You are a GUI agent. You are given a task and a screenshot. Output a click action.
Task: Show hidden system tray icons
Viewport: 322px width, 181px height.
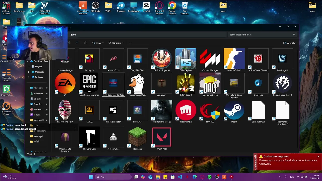[x=280, y=177]
